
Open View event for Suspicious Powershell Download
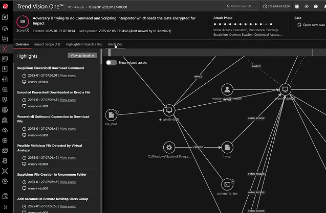[68, 75]
